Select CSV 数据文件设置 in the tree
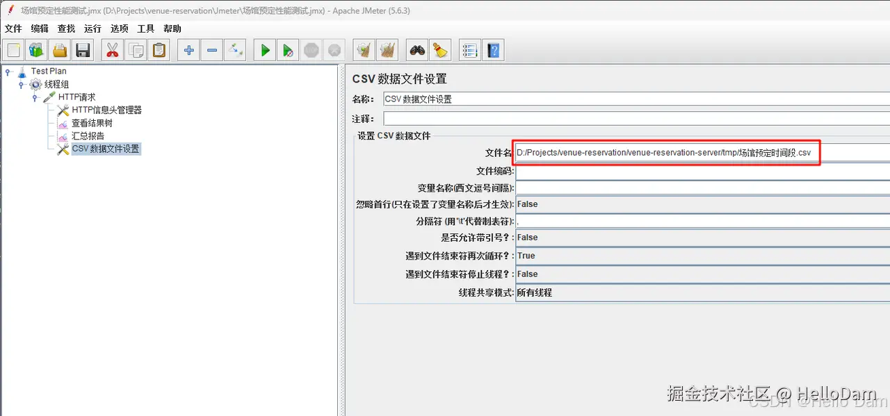The height and width of the screenshot is (416, 890). tap(106, 149)
